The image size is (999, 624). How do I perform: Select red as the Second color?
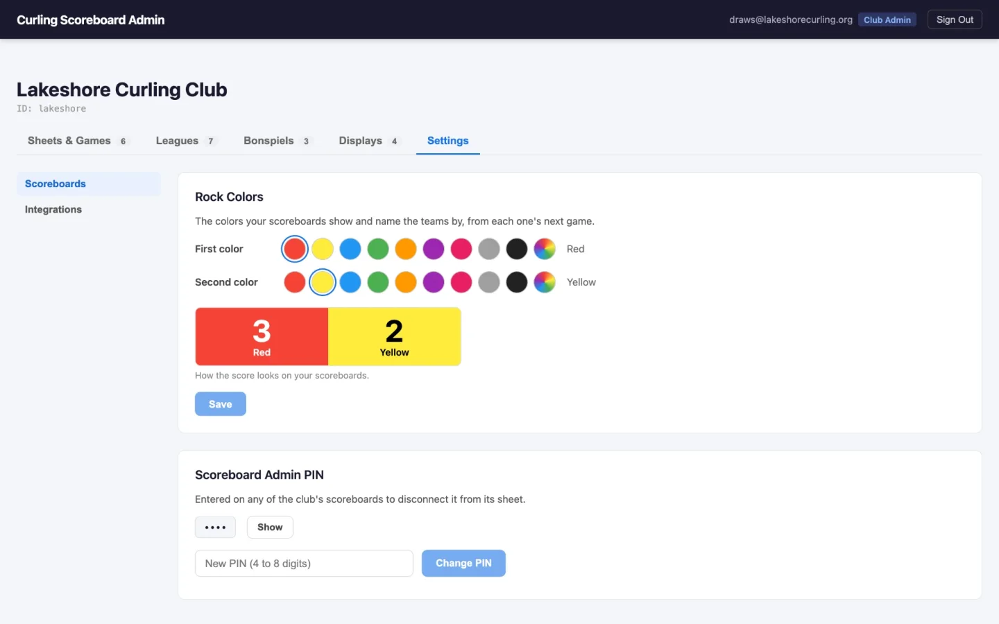pos(295,282)
